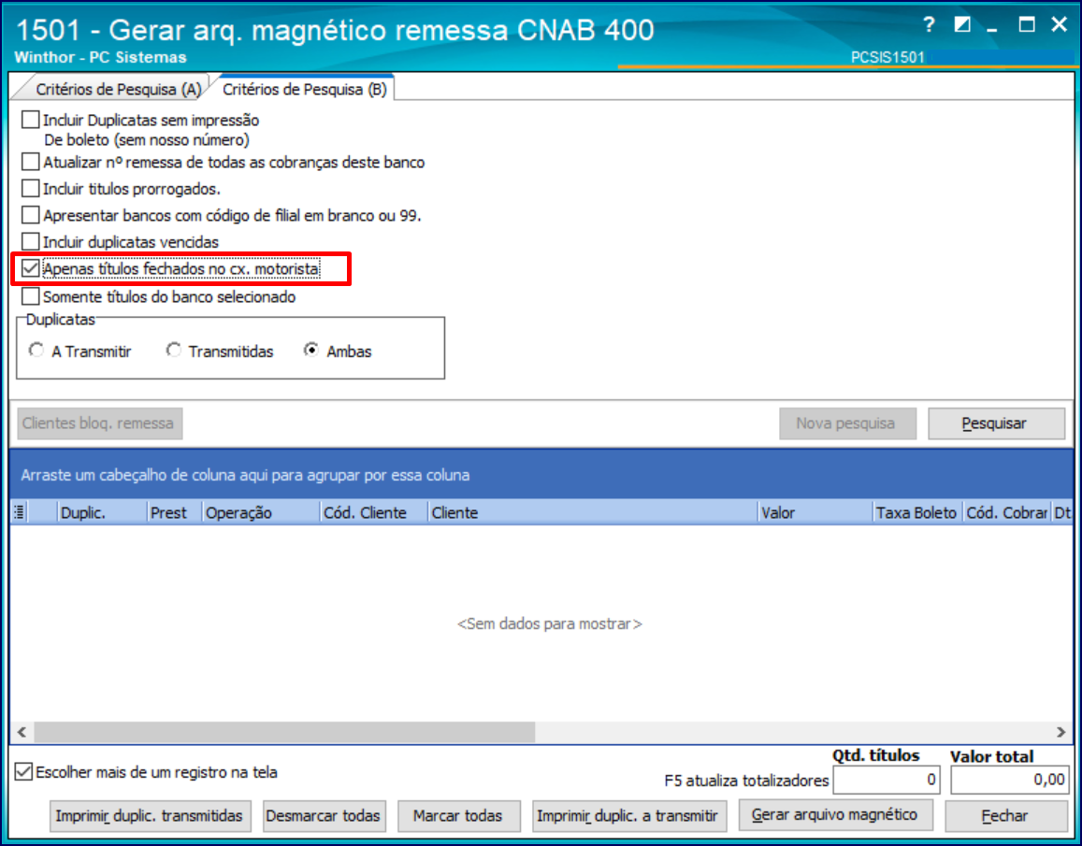Tick Incluir títulos prorrogados checkbox
Viewport: 1082px width, 846px height.
(30, 189)
